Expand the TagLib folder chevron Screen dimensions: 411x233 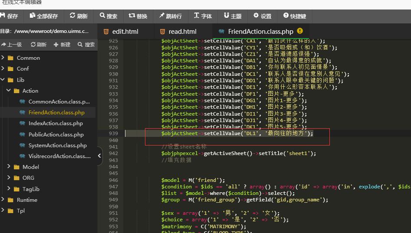(x=8, y=188)
